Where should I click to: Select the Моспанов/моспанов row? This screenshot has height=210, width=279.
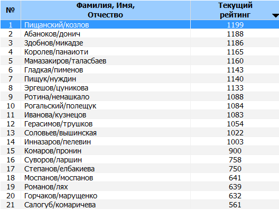coord(139,178)
